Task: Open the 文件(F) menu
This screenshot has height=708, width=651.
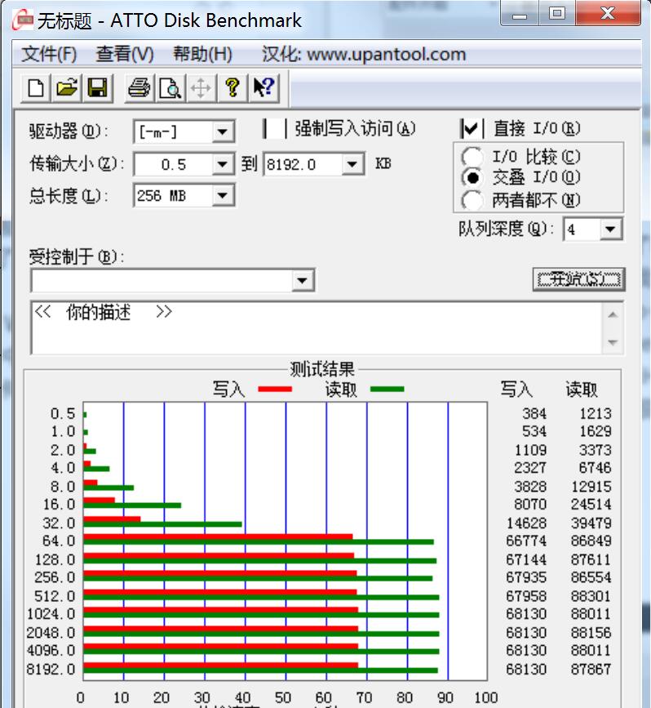Action: click(x=49, y=54)
